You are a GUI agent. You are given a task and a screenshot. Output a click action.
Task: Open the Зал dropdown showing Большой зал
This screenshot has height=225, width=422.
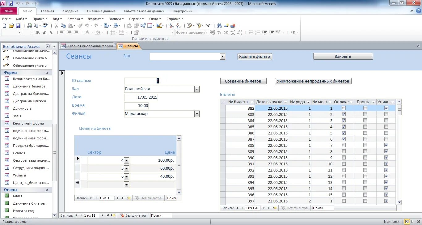(197, 89)
